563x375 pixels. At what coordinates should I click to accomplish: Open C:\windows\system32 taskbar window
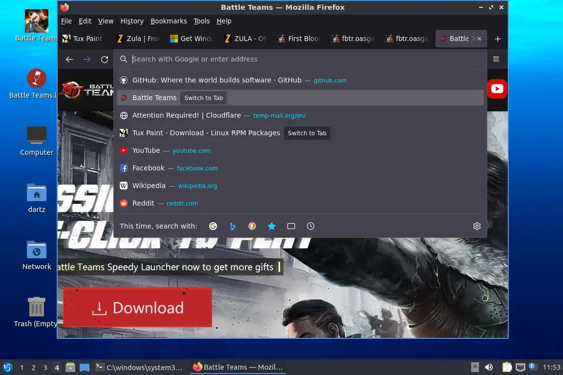click(x=139, y=367)
